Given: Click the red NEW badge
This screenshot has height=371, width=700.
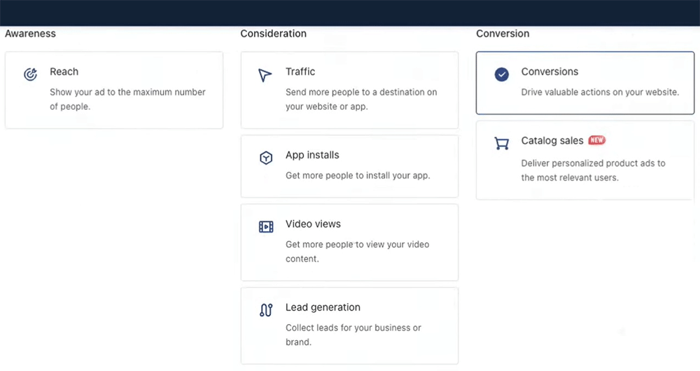Looking at the screenshot, I should [596, 141].
